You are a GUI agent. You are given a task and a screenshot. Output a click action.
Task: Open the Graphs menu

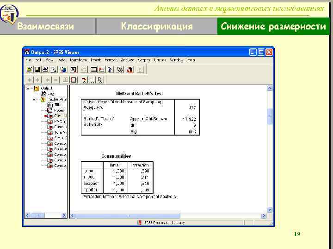click(x=144, y=60)
